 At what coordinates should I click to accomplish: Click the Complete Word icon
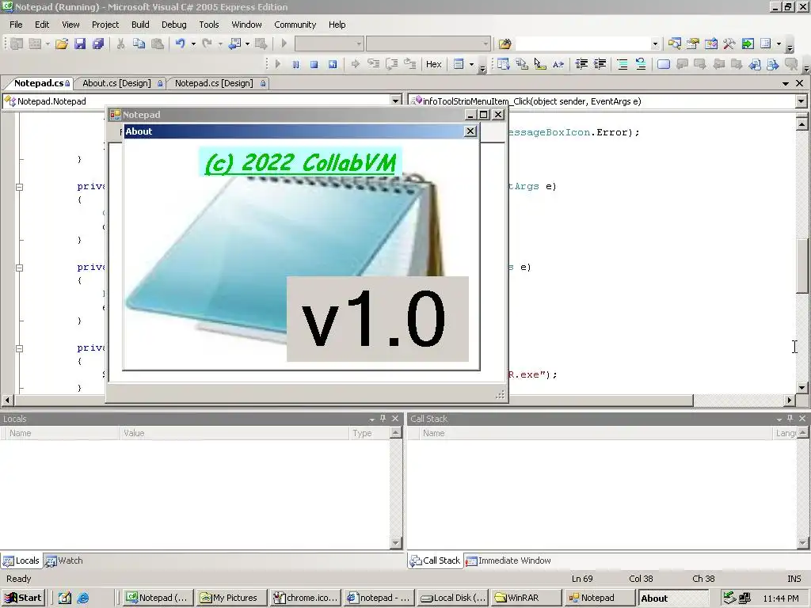pos(558,64)
